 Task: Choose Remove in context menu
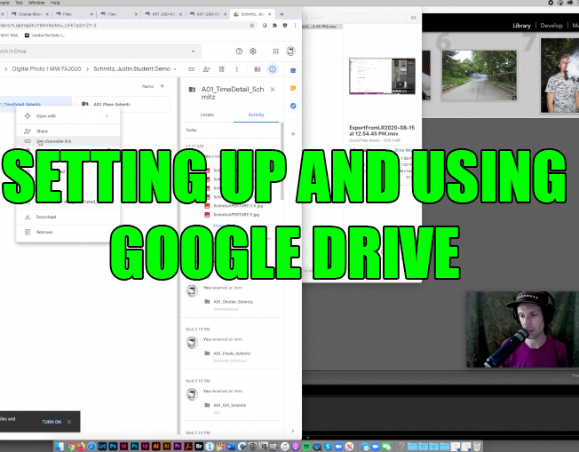68,232
